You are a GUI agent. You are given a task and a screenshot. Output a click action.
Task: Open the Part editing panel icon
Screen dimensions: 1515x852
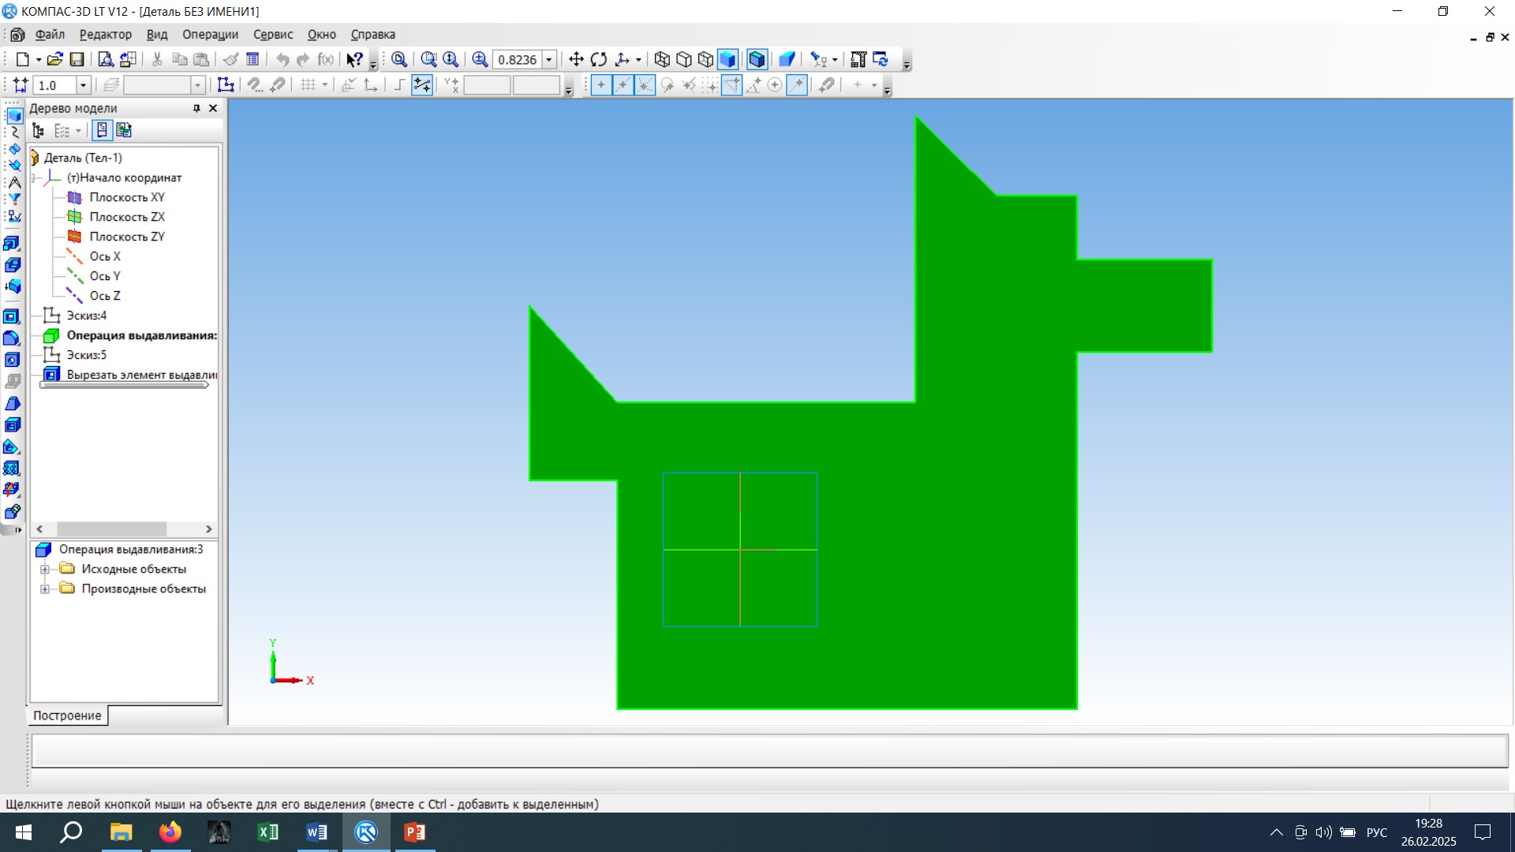tap(13, 116)
